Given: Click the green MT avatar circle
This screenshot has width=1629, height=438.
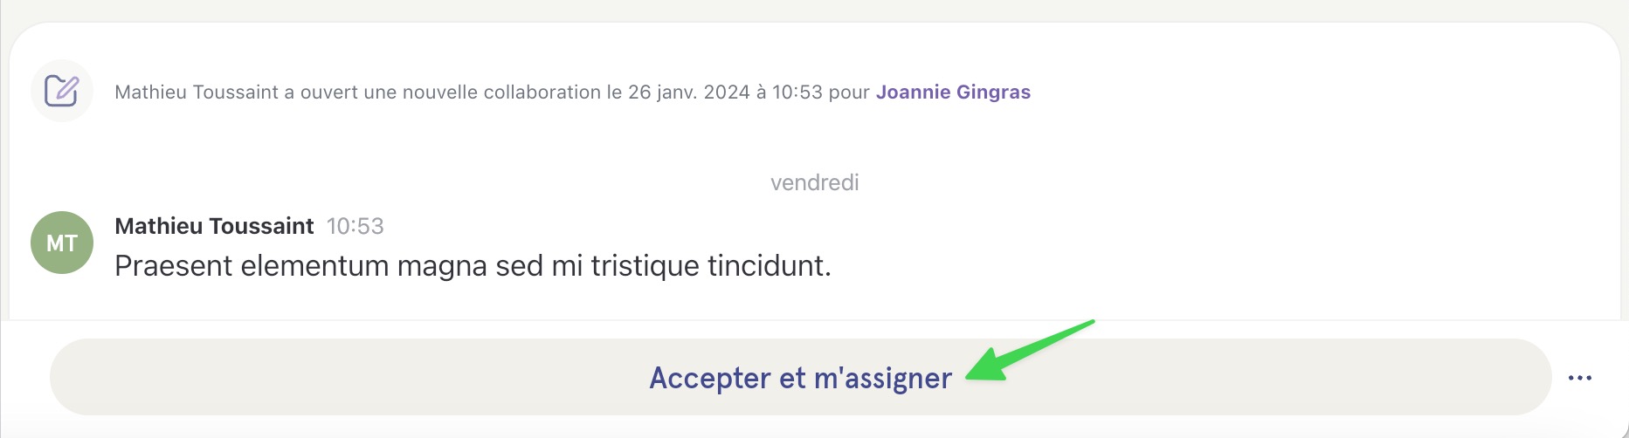Looking at the screenshot, I should [62, 243].
